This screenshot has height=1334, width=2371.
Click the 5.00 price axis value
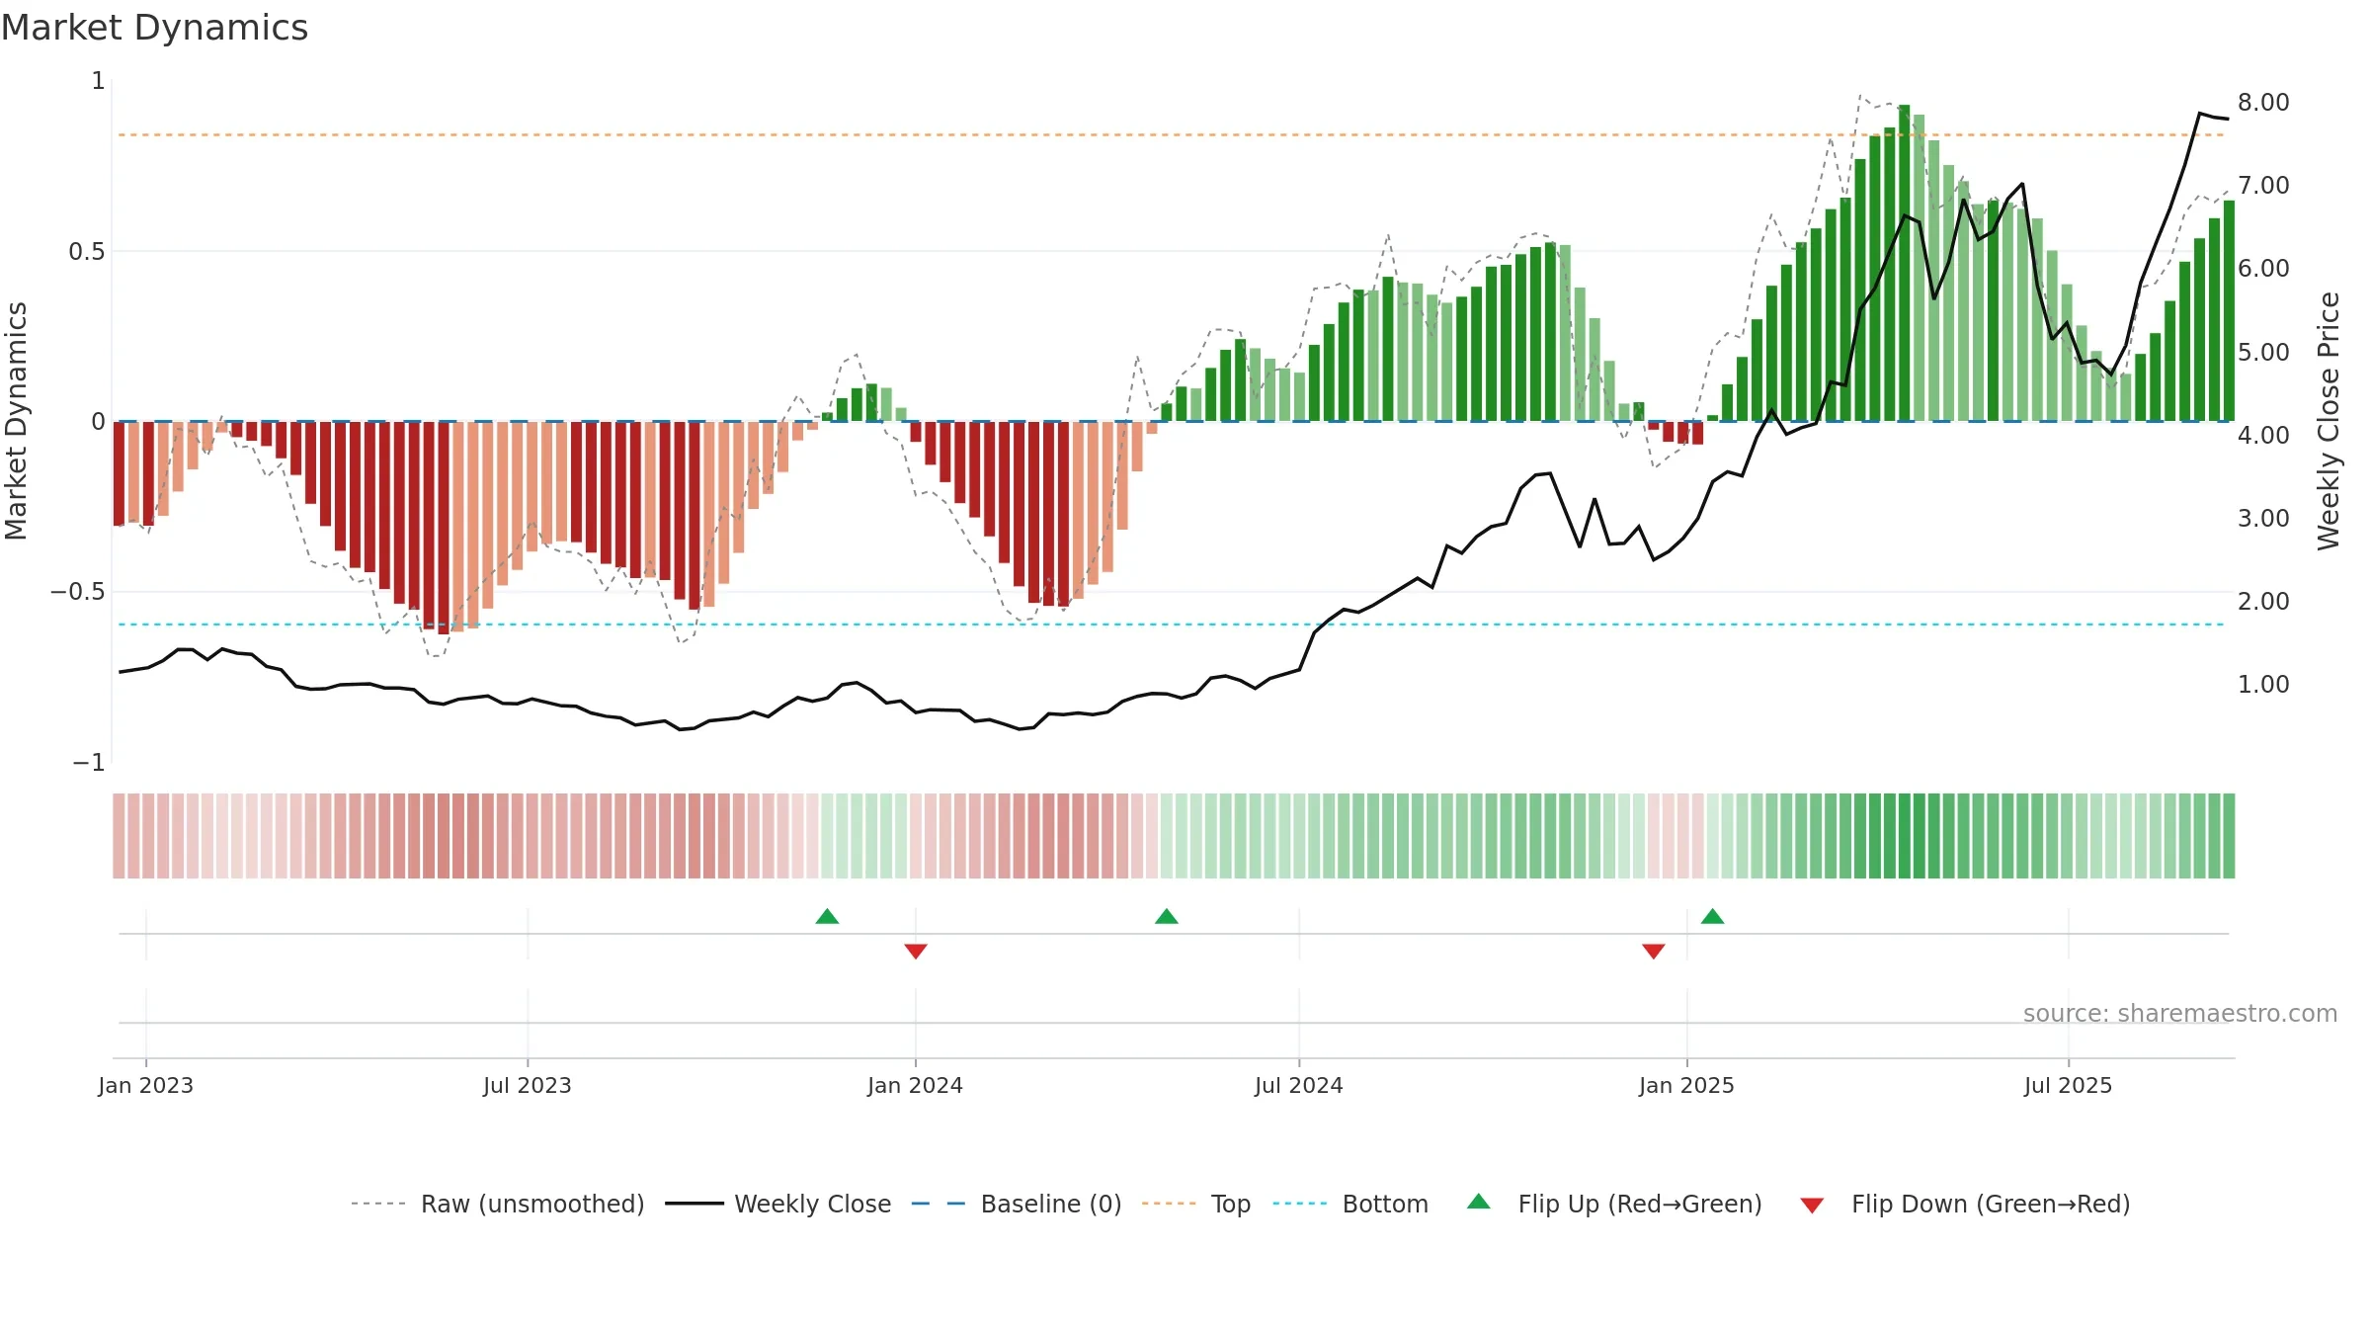[x=2263, y=352]
